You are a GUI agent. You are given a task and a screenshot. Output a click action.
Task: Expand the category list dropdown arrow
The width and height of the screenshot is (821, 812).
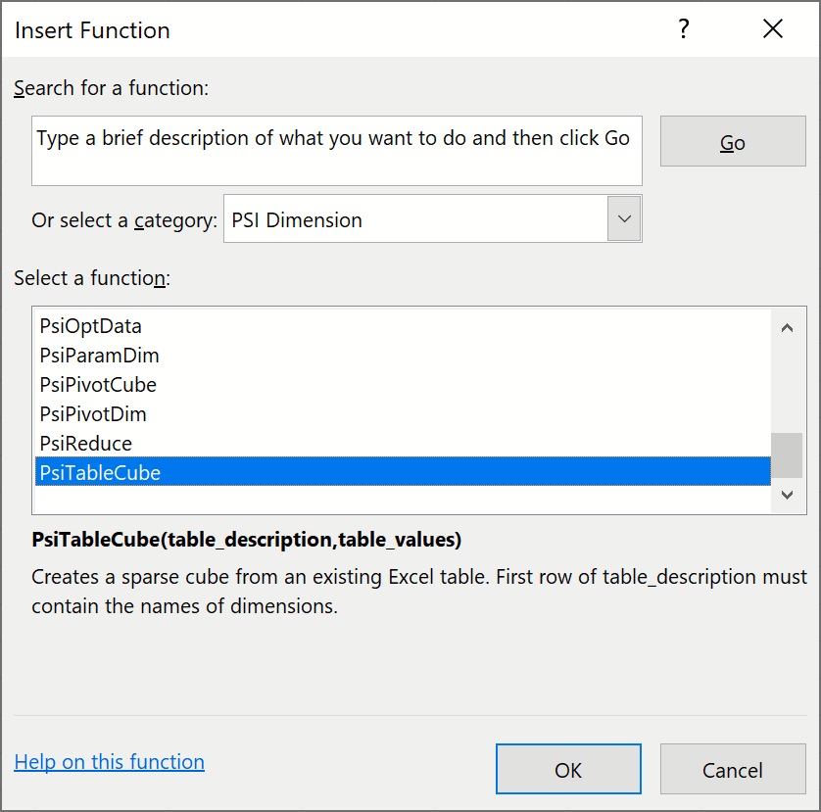(624, 220)
